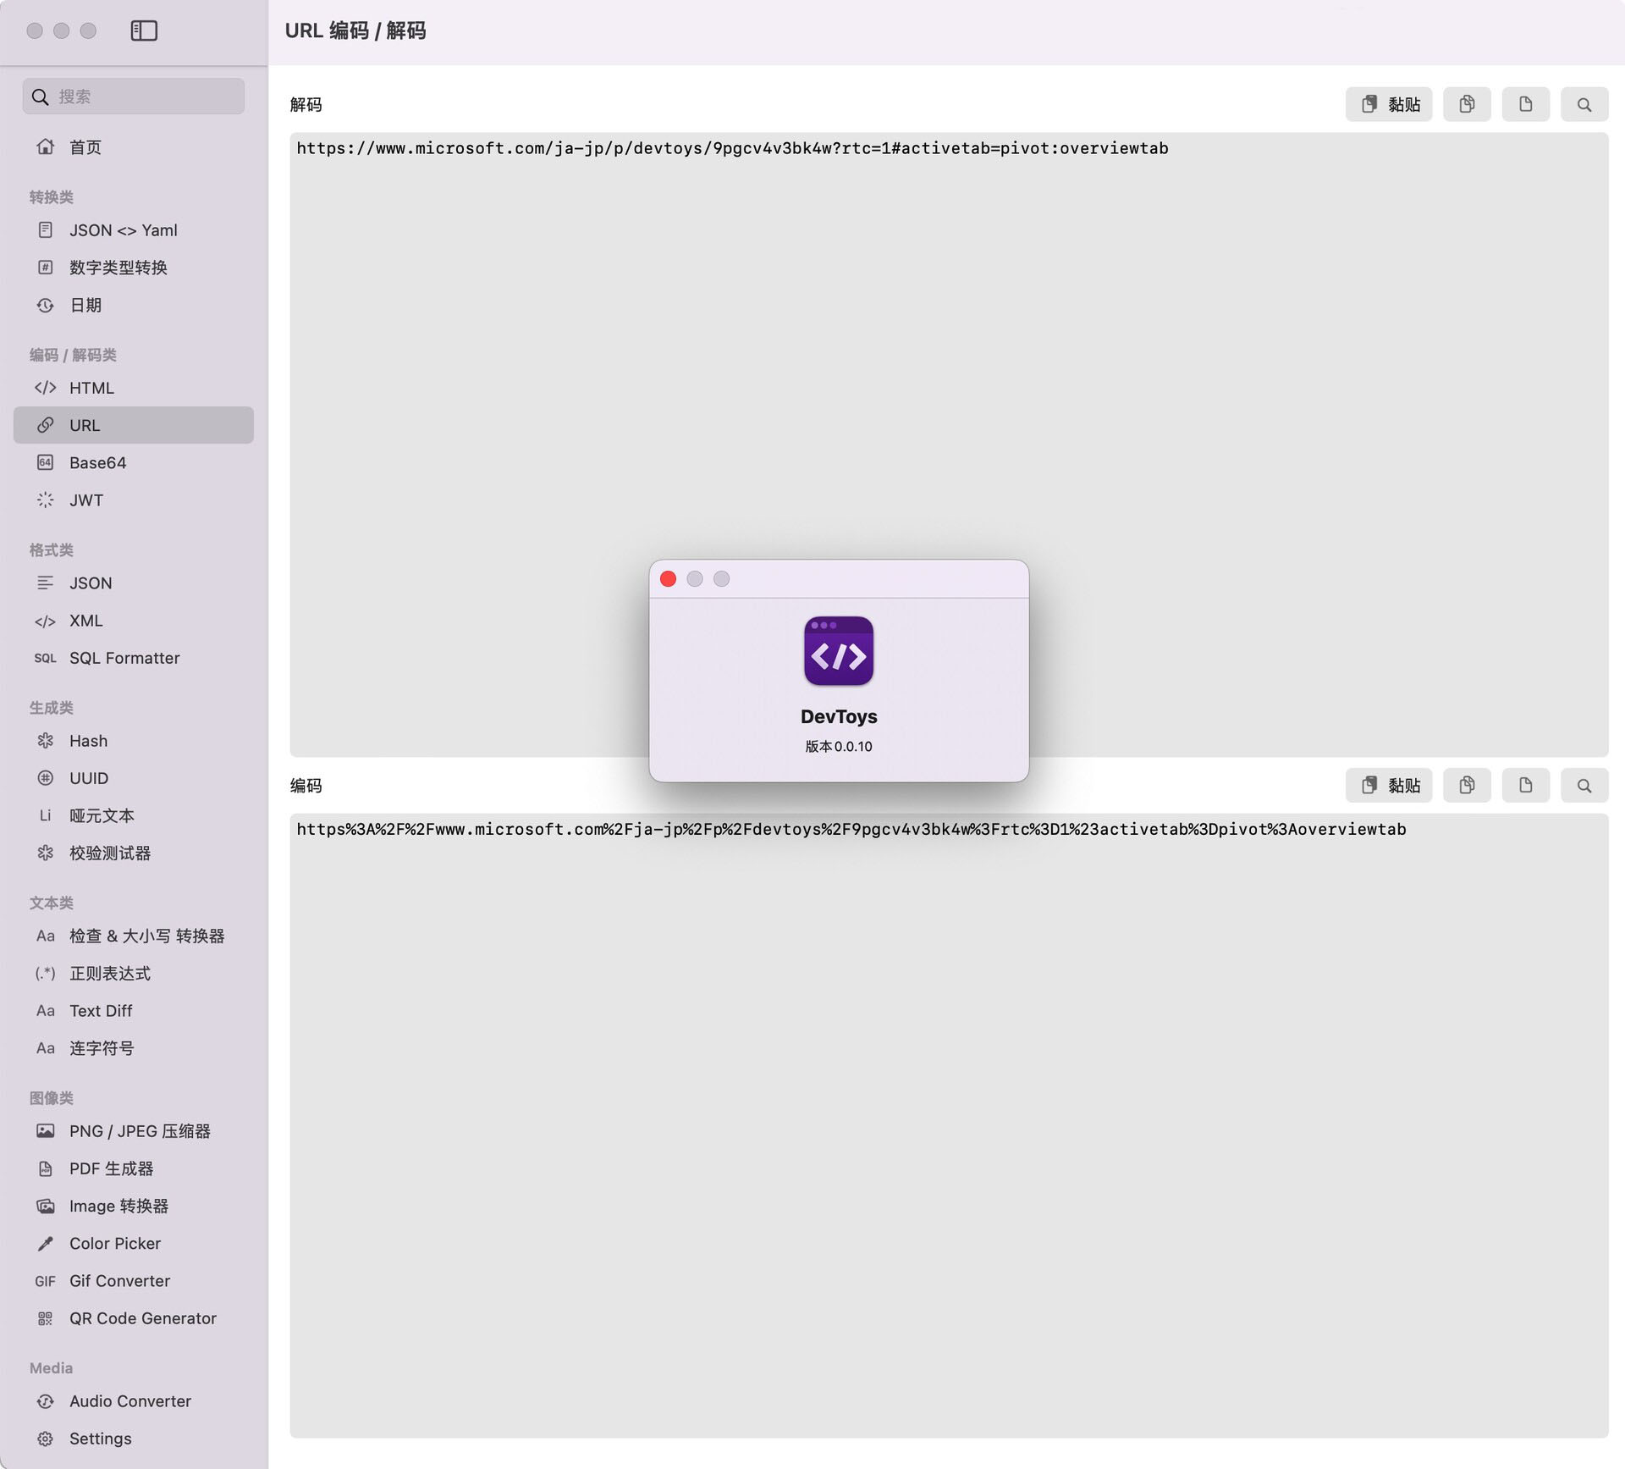Open the 日期 date converter
This screenshot has width=1625, height=1469.
(x=134, y=305)
